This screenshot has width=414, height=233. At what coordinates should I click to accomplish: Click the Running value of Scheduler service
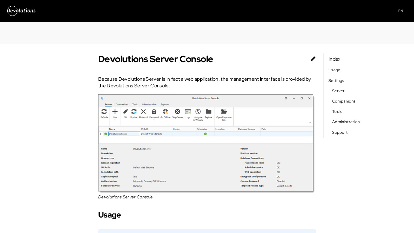click(137, 186)
